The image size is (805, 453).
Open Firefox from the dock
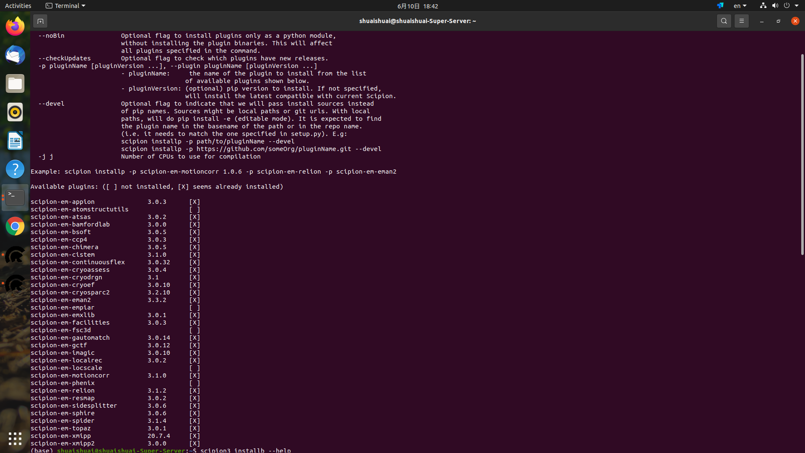pyautogui.click(x=15, y=26)
